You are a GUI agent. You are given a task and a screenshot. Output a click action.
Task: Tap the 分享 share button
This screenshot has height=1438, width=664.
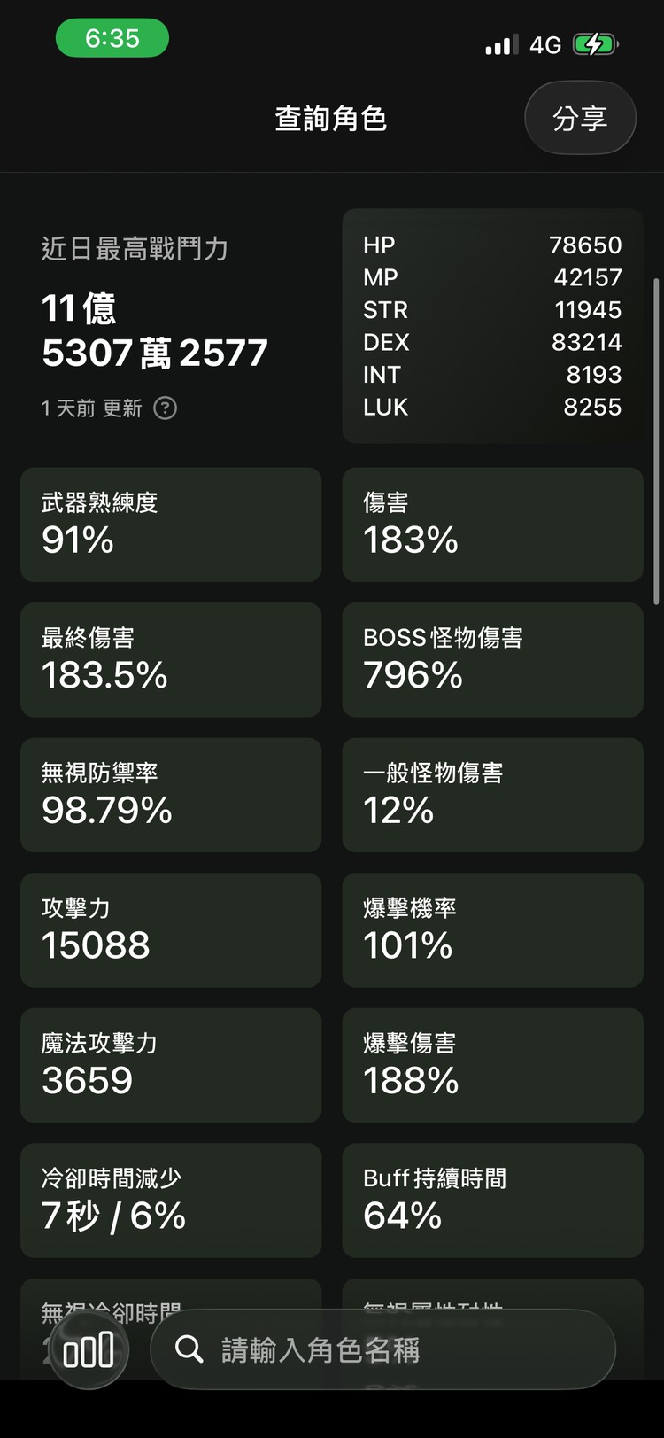tap(580, 117)
